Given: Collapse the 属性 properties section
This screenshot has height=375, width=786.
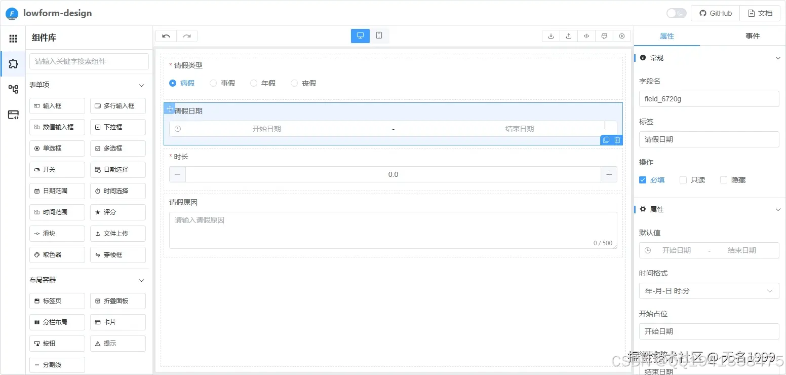Looking at the screenshot, I should pos(778,209).
